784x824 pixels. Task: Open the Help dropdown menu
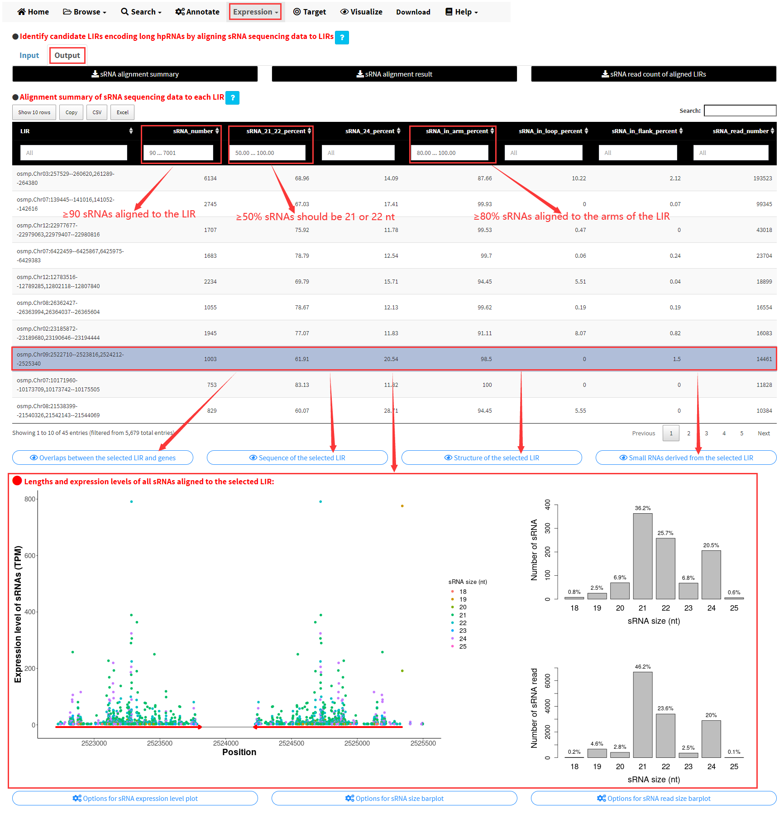462,12
